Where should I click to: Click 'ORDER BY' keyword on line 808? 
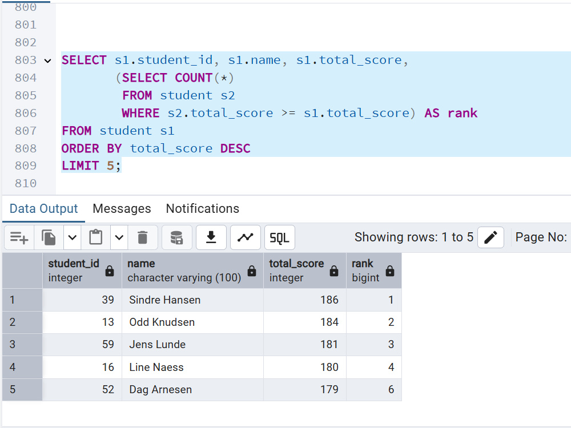pyautogui.click(x=91, y=148)
